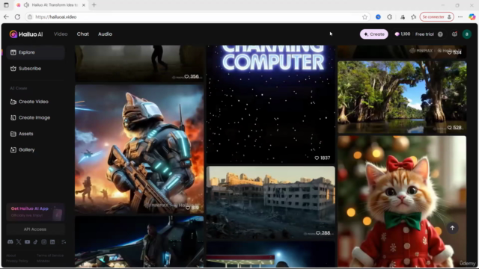Like the video with 288 likes
Image resolution: width=479 pixels, height=269 pixels.
tap(318, 233)
